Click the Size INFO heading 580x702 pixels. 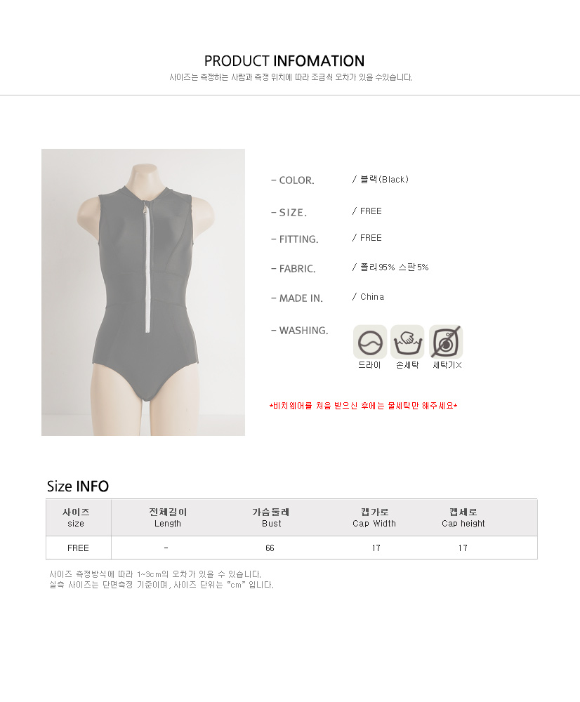(x=78, y=486)
